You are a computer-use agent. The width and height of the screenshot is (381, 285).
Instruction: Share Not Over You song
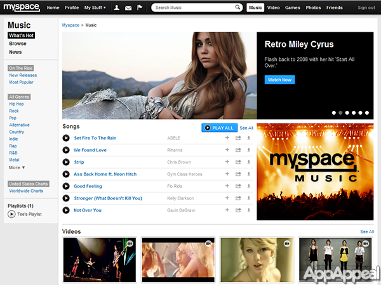[x=238, y=210]
